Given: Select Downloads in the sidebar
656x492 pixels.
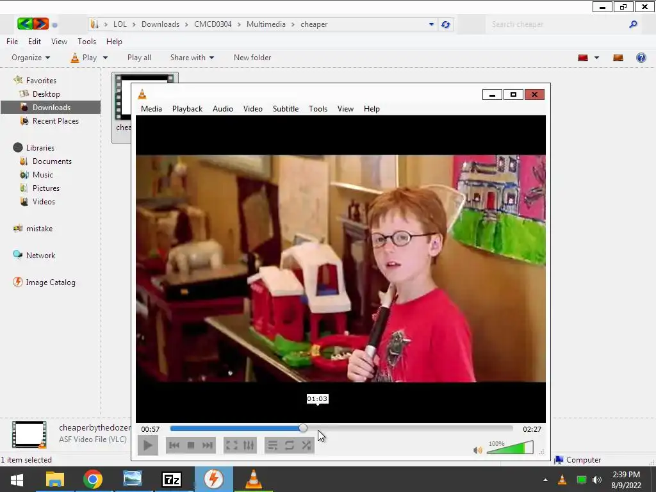Looking at the screenshot, I should pos(51,108).
